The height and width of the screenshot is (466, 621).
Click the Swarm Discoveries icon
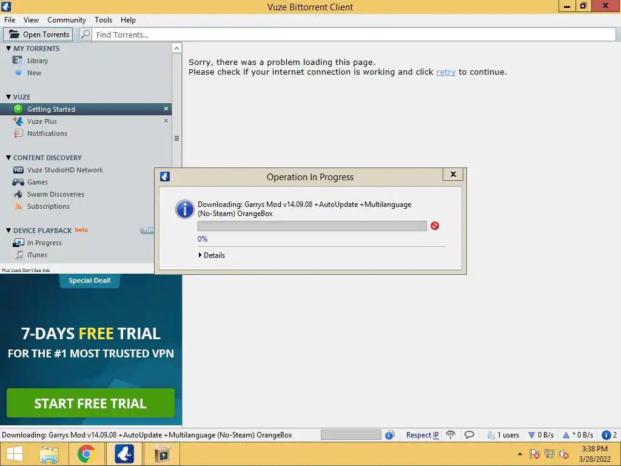[18, 194]
